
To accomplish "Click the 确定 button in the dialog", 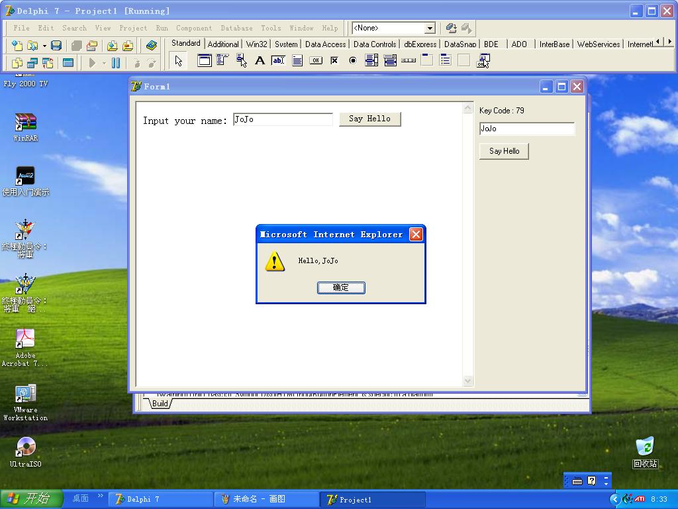I will (341, 288).
